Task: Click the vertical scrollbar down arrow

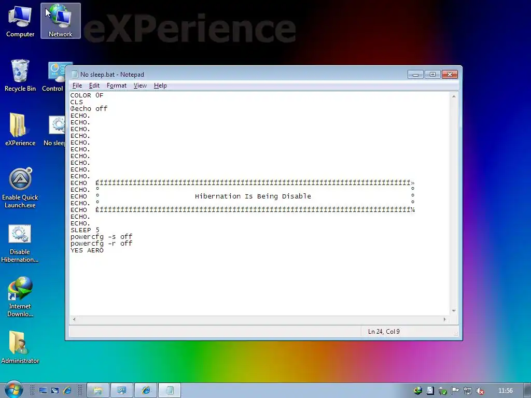Action: [x=454, y=311]
